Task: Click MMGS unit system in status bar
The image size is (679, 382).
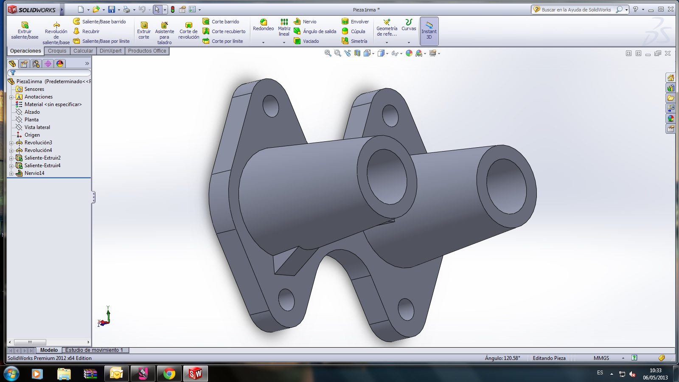Action: 601,358
